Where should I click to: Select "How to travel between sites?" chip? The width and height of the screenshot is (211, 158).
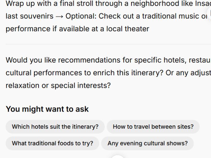coord(153,127)
